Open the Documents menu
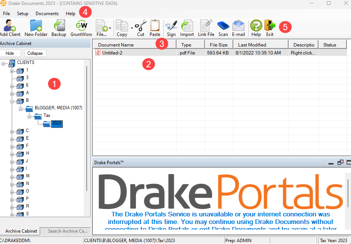 tap(47, 14)
